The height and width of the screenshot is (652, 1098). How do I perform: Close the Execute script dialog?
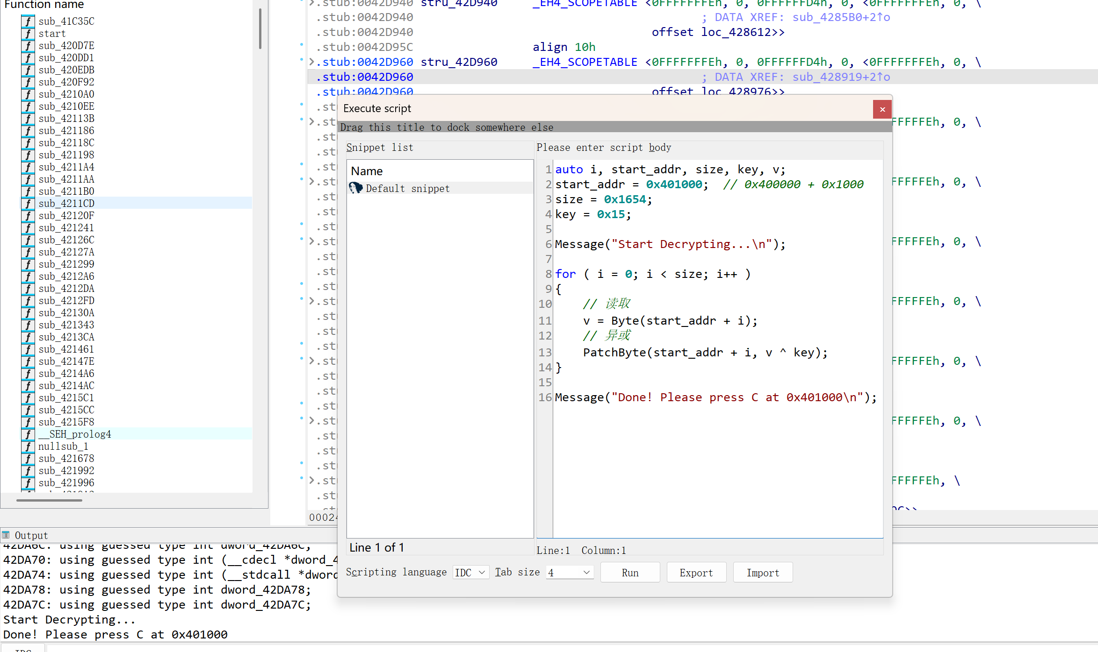[x=882, y=109]
